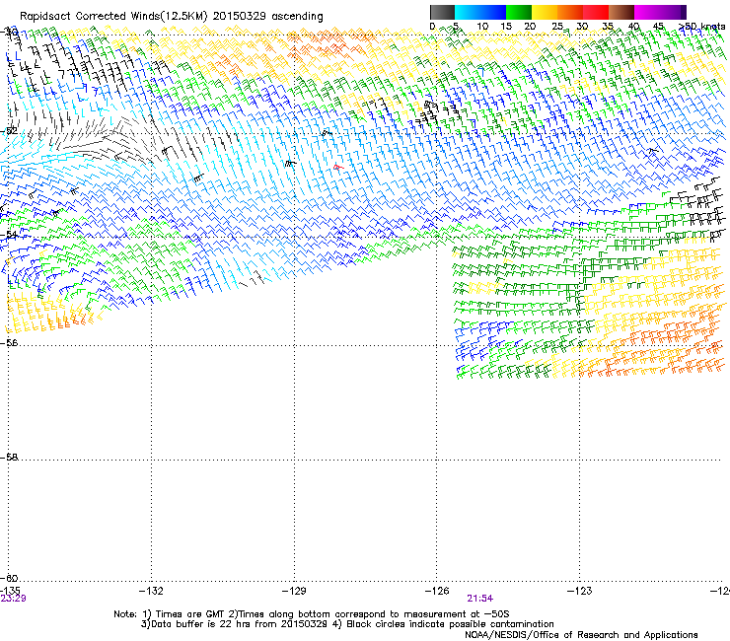
Task: Click the longitude label '-129'
Action: [294, 591]
